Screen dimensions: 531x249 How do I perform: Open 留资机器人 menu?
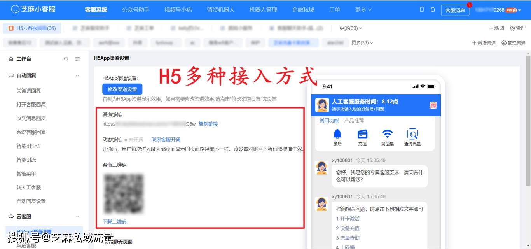221,10
